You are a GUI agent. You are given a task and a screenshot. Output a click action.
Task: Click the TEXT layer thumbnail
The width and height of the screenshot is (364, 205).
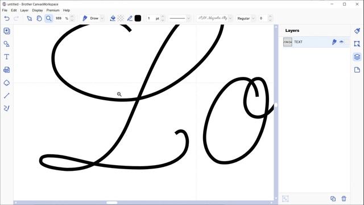coord(288,42)
